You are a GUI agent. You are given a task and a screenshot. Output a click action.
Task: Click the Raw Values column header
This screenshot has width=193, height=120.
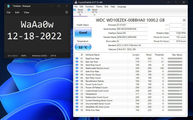[x=177, y=55]
